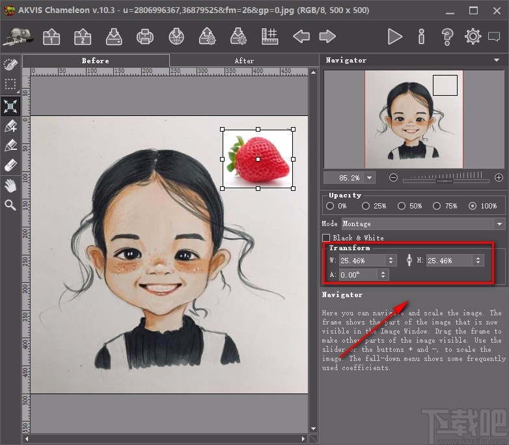Choose the Zoom magnifier tool

[10, 205]
